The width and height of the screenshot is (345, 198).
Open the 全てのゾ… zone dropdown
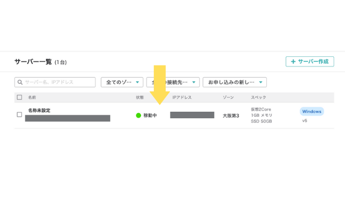coord(122,82)
